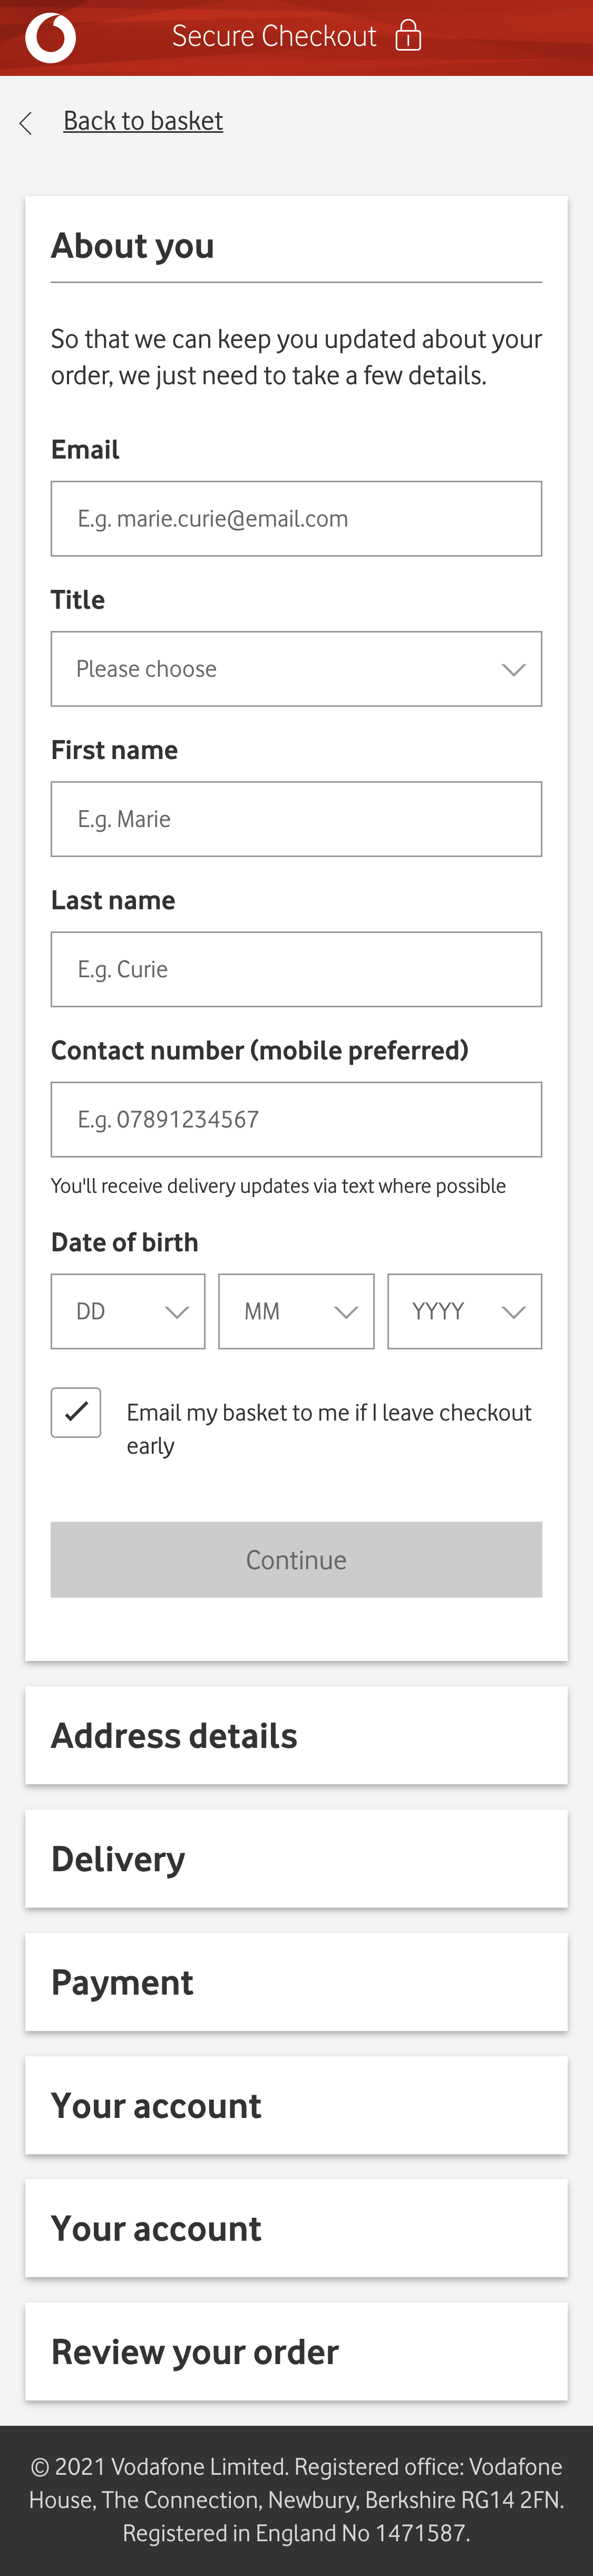Click the back chevron next to Back to basket
Image resolution: width=593 pixels, height=2576 pixels.
click(24, 122)
